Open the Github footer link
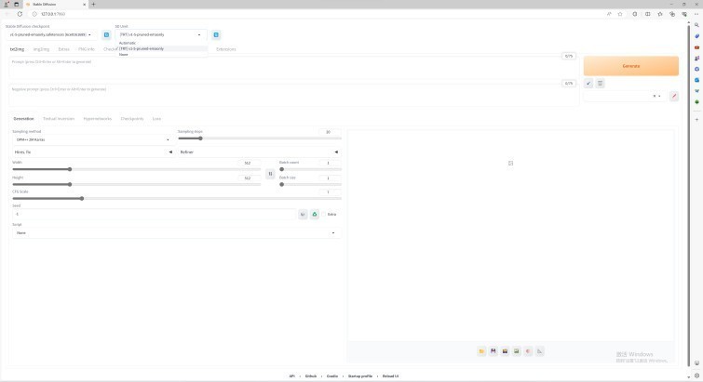Image resolution: width=703 pixels, height=382 pixels. (311, 376)
